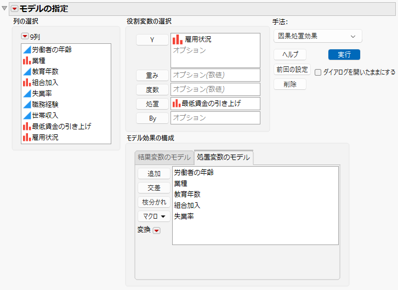
Task: Open the 手法 dropdown showing 因果処置効果
Action: pyautogui.click(x=318, y=36)
